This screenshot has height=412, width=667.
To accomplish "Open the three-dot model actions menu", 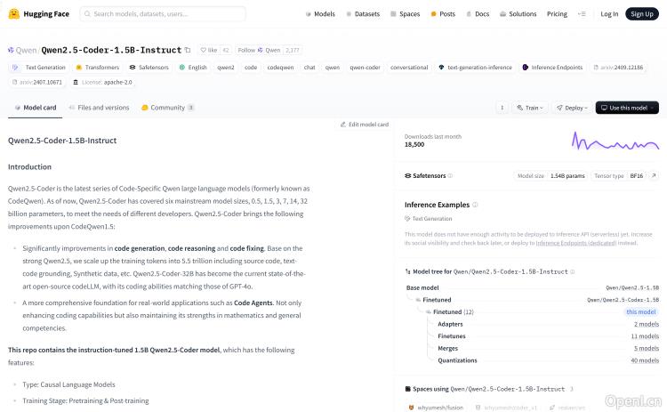I will 502,108.
